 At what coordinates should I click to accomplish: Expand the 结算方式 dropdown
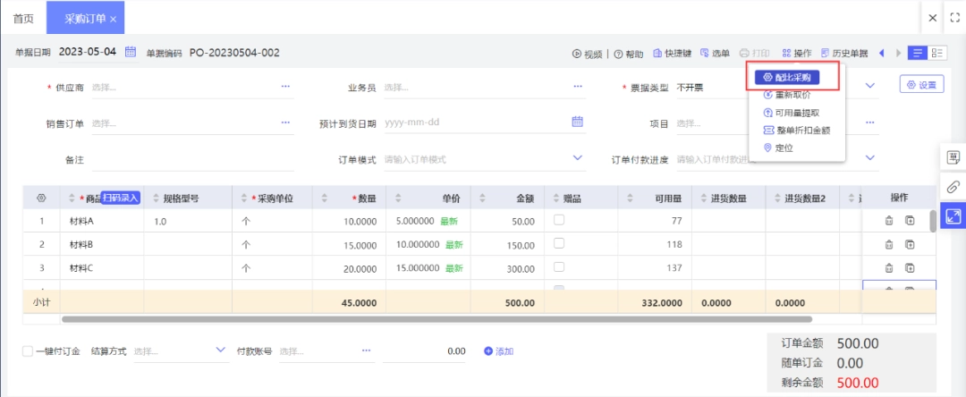pos(221,351)
